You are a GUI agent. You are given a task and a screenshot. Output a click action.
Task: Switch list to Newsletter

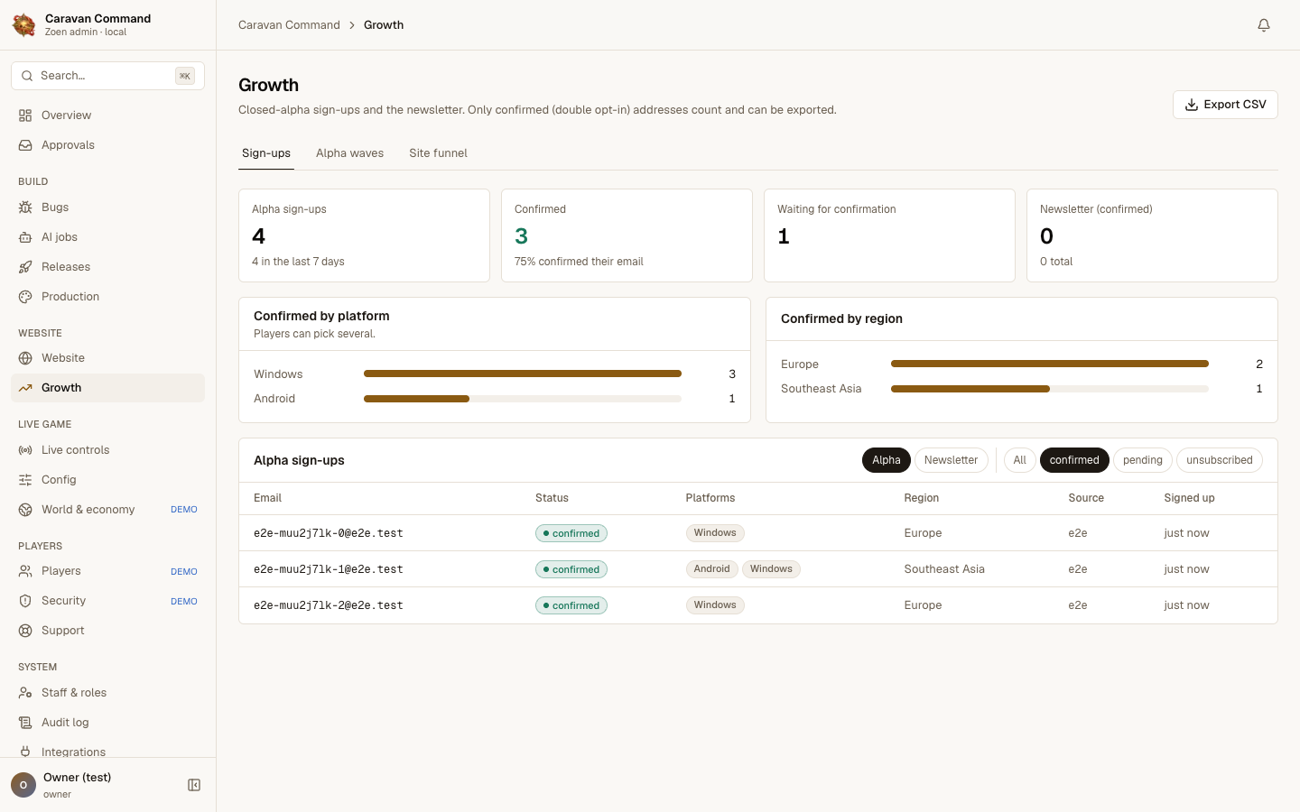click(x=951, y=460)
